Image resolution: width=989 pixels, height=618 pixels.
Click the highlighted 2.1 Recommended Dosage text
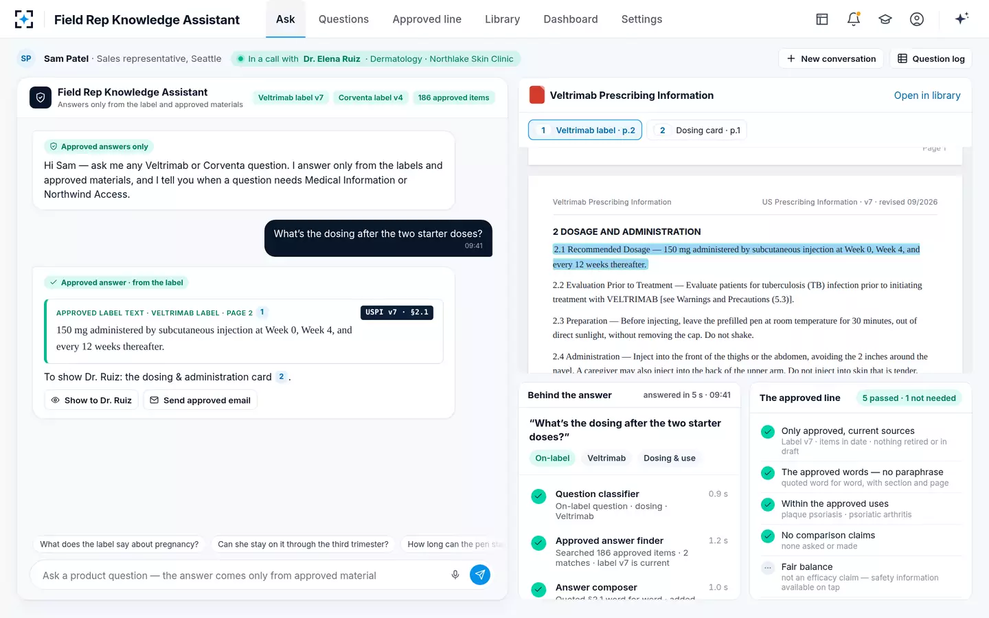click(x=736, y=257)
